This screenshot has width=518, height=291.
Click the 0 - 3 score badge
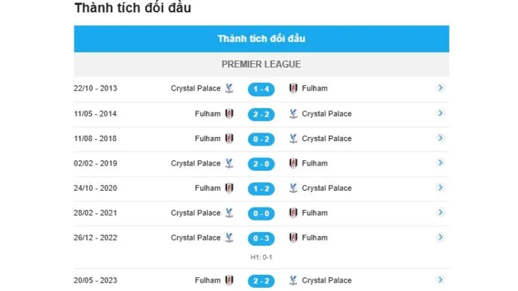[x=261, y=238]
